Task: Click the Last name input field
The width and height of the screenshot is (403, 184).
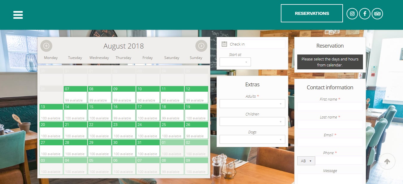Action: [330, 124]
